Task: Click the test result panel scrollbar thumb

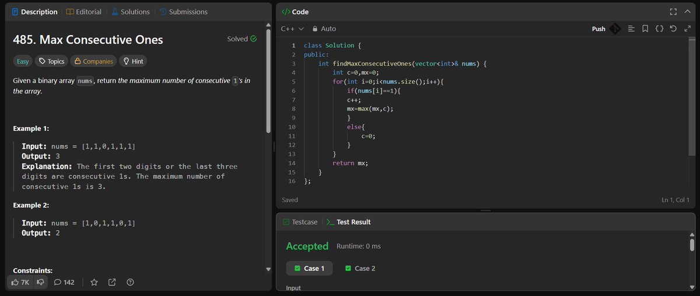Action: point(692,244)
